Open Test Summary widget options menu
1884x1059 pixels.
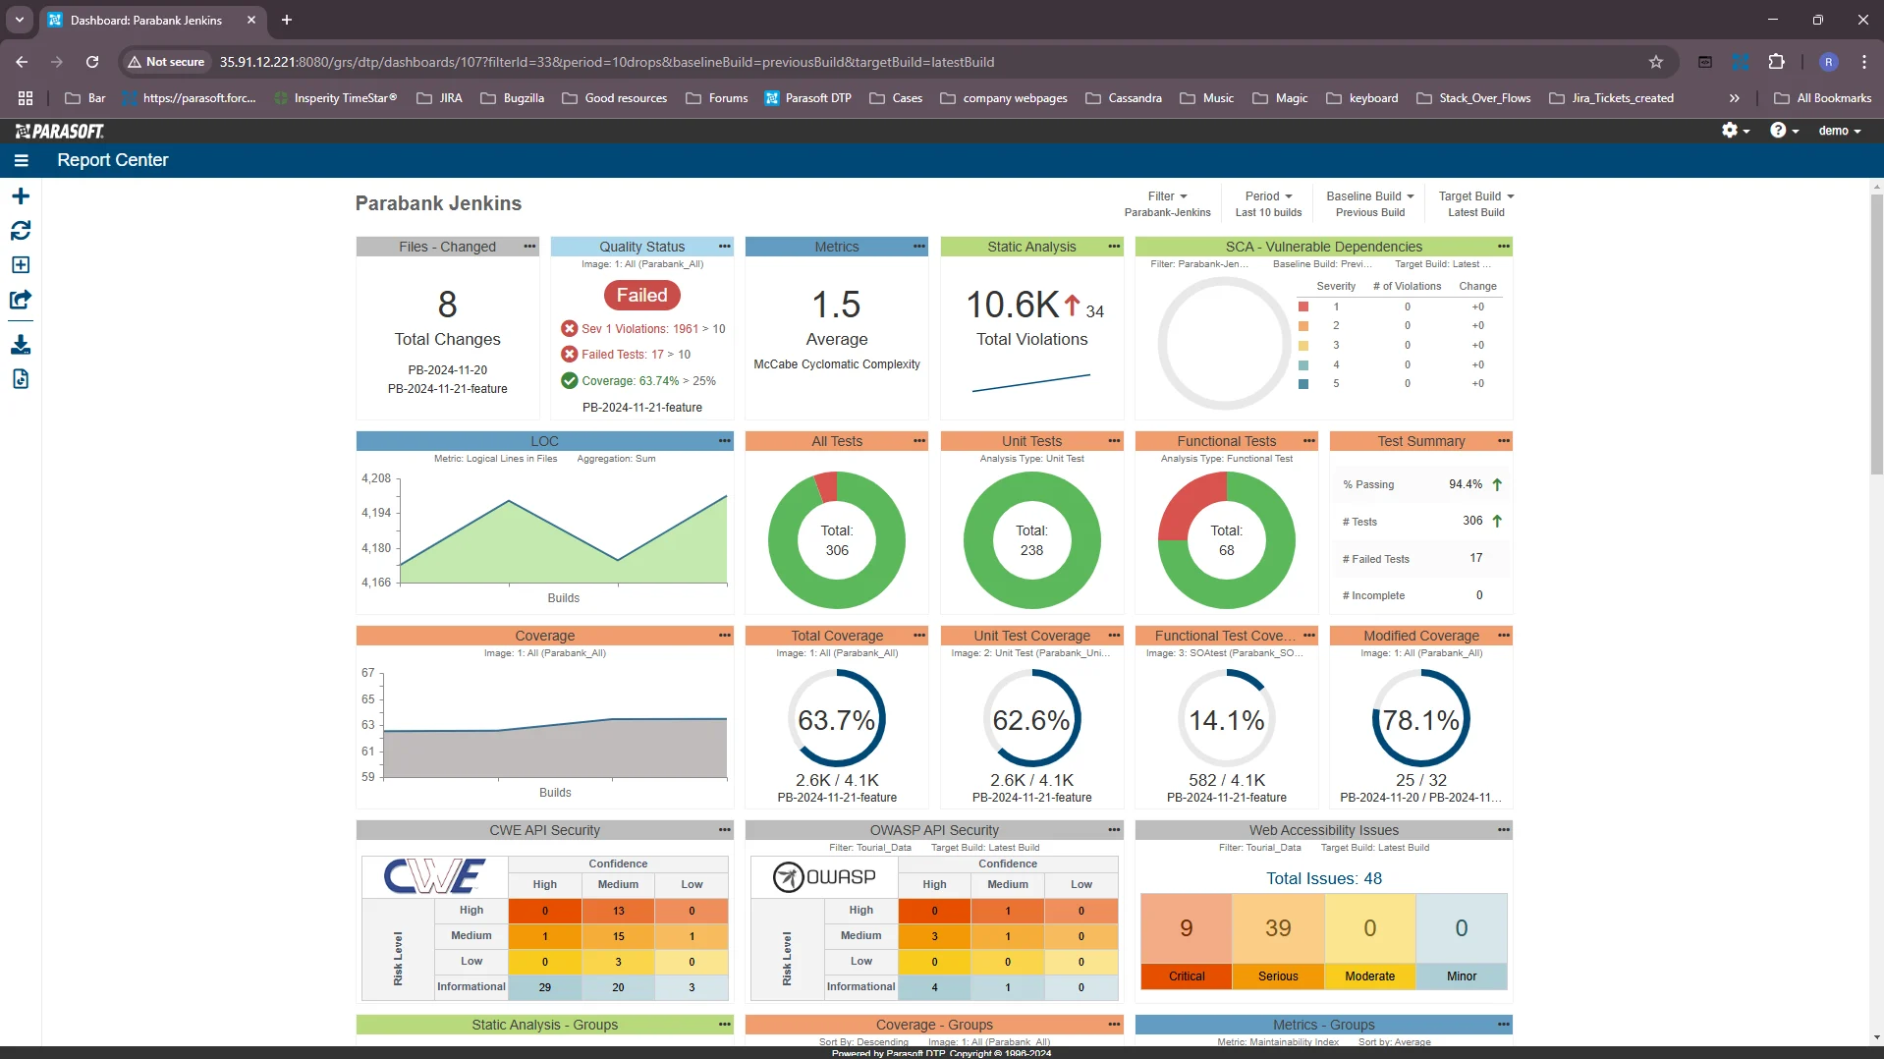coord(1504,441)
